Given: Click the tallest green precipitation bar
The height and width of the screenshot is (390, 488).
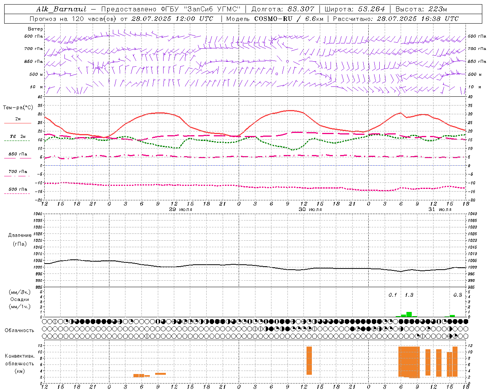Looking at the screenshot, I should coord(409,314).
